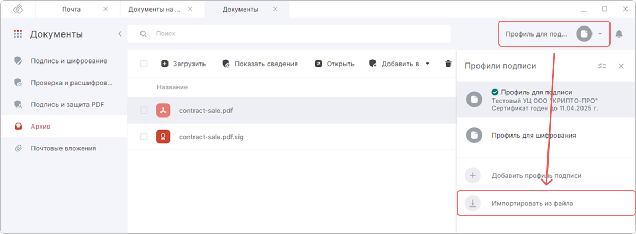This screenshot has width=636, height=234.
Task: Select Архив in the sidebar
Action: pos(64,127)
